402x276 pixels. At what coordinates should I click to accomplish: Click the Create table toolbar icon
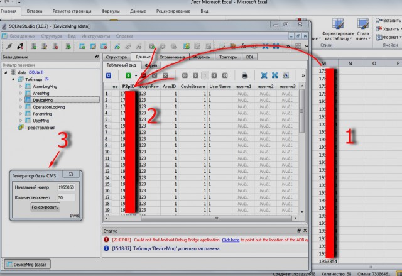[82, 46]
